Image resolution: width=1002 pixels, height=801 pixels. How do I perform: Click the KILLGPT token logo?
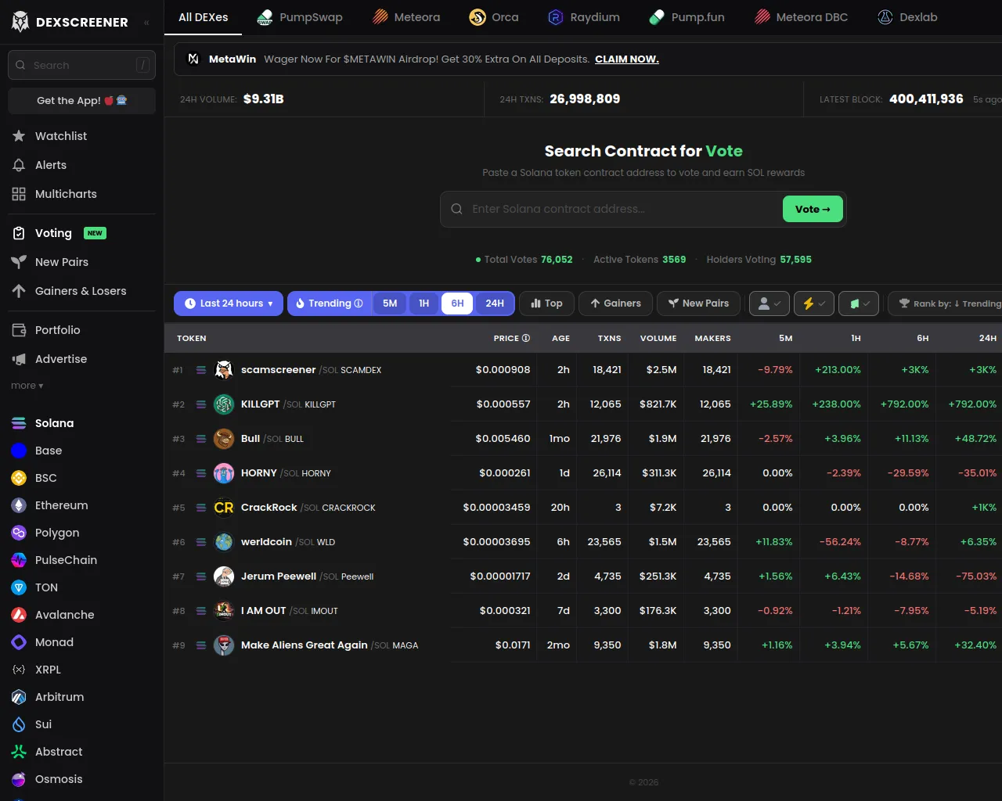click(x=224, y=404)
